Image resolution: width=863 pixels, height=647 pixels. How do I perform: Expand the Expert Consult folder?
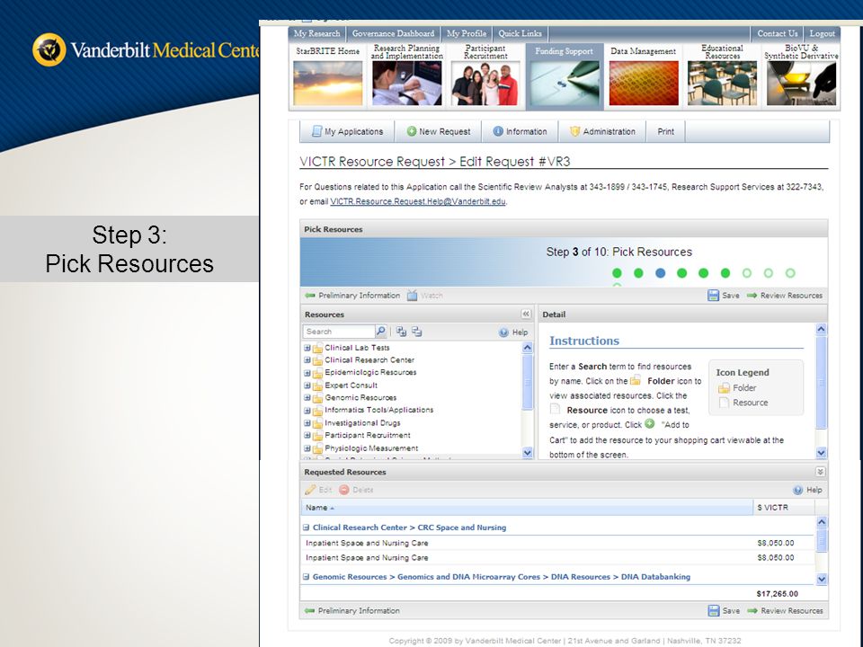pyautogui.click(x=307, y=386)
